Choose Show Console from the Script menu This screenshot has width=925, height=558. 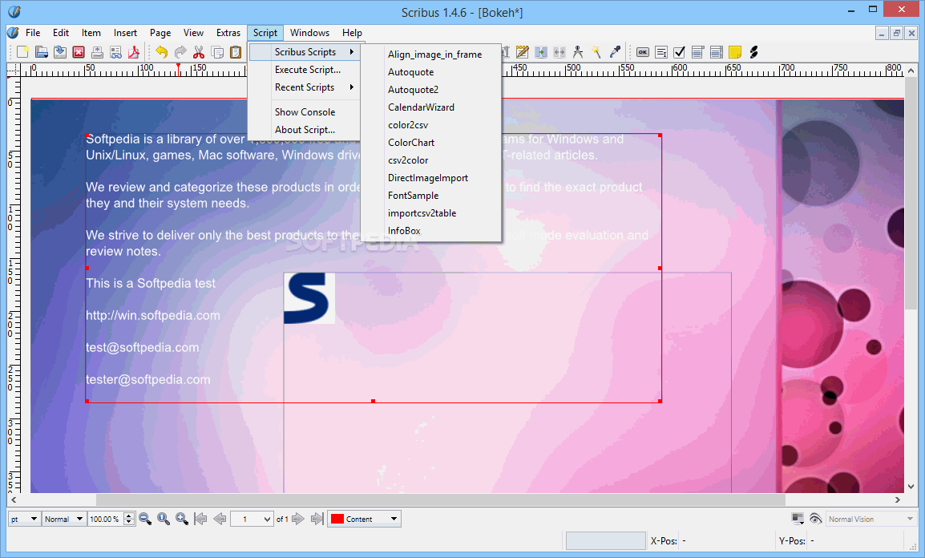pos(305,112)
